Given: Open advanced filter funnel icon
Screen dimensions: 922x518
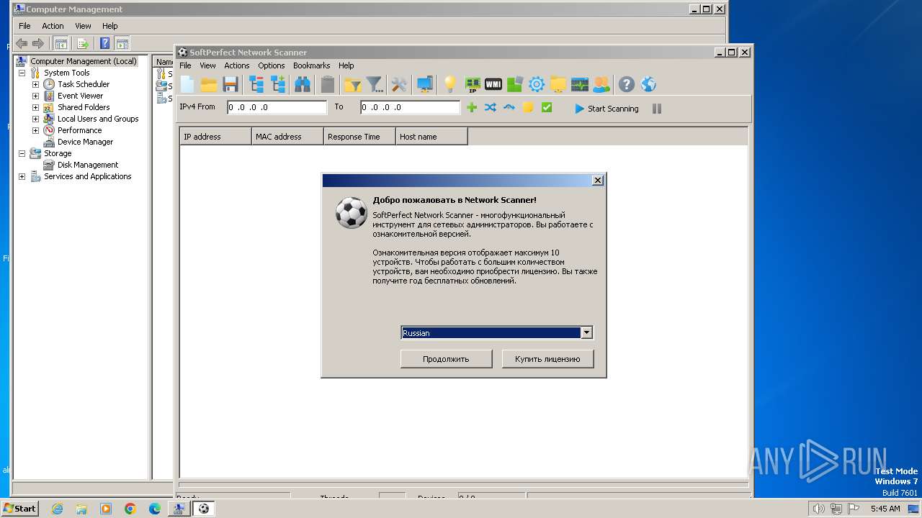Looking at the screenshot, I should point(375,85).
